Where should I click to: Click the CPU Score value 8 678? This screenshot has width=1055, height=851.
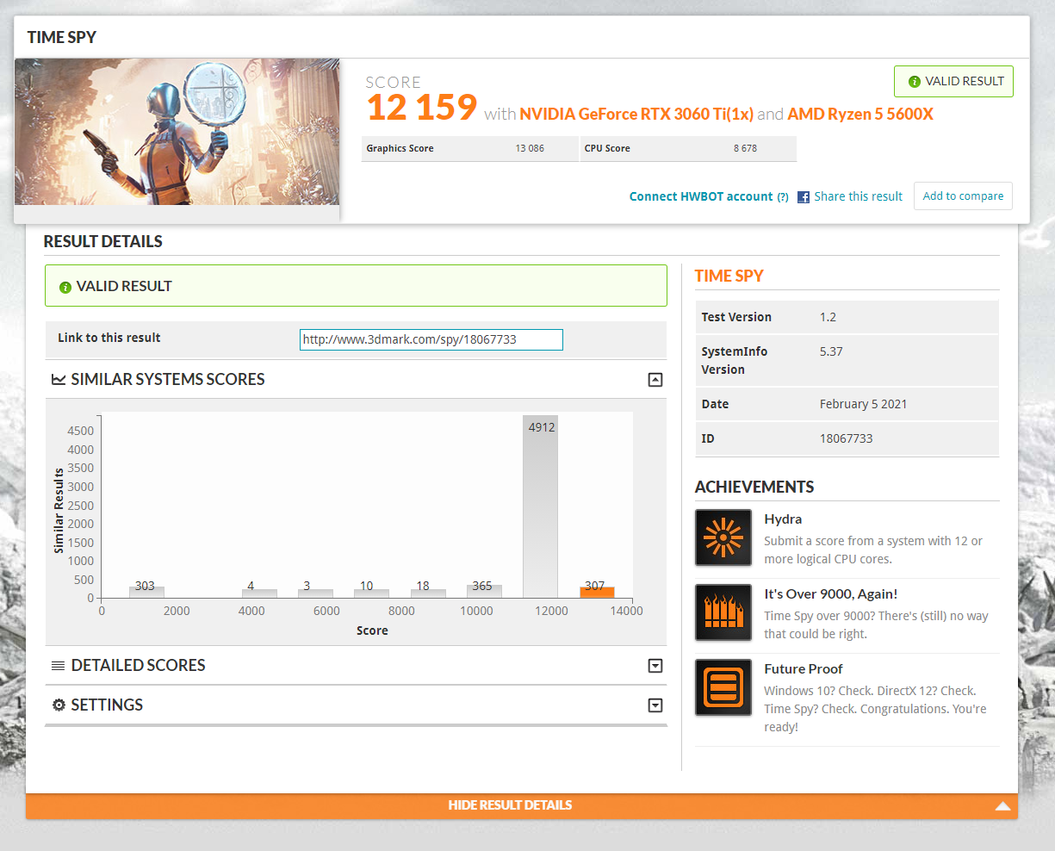pyautogui.click(x=745, y=148)
